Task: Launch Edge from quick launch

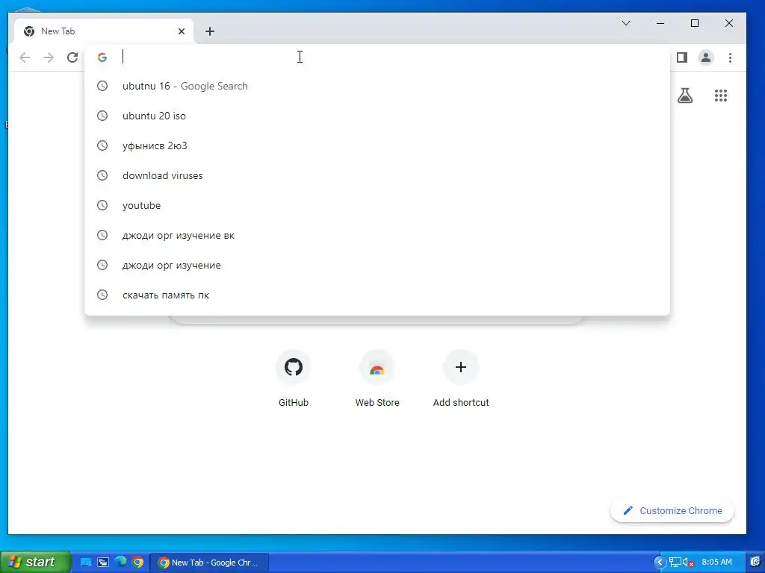Action: pos(120,562)
